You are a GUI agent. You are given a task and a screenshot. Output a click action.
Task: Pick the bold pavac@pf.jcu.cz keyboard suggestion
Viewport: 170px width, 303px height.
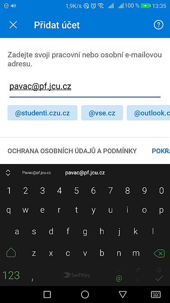point(85,173)
